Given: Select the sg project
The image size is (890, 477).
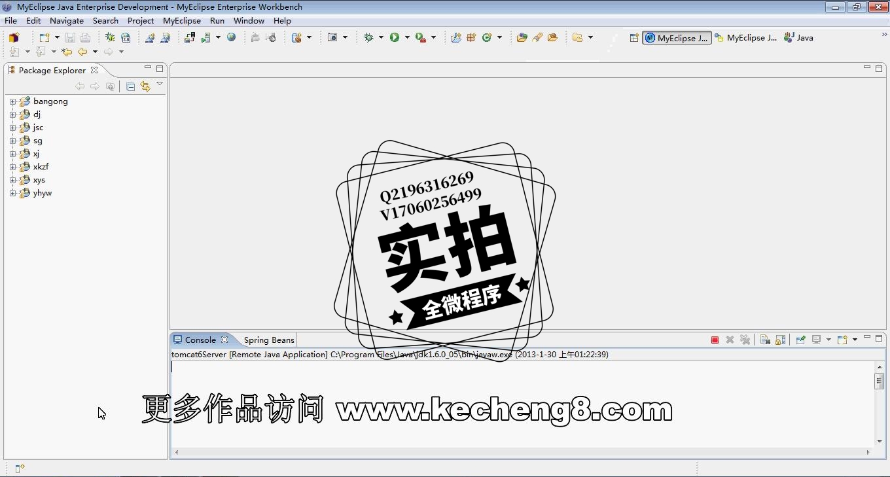Looking at the screenshot, I should coord(37,141).
